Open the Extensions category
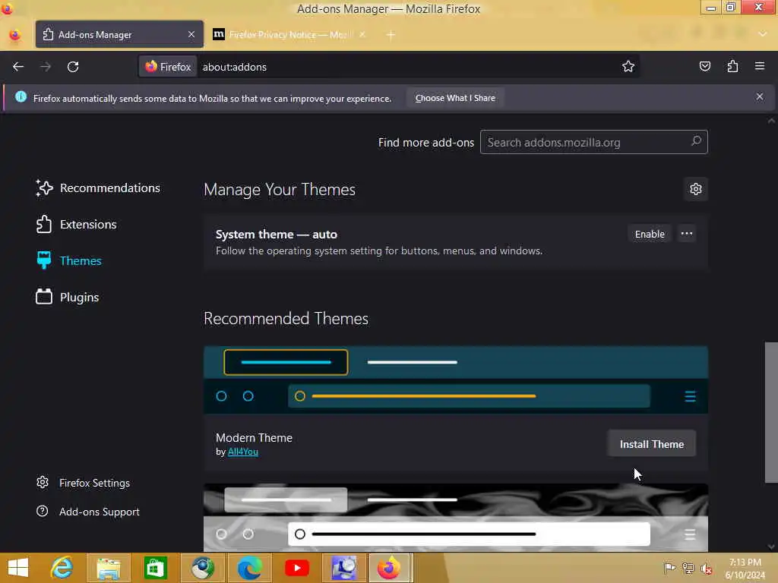 coord(77,224)
